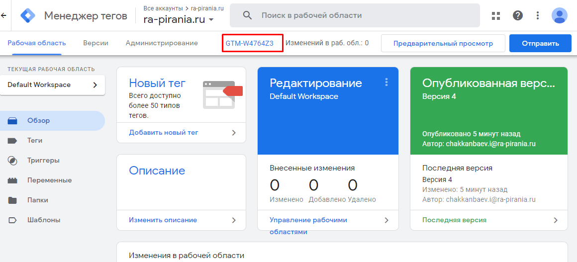Open Теги in the sidebar

point(35,141)
